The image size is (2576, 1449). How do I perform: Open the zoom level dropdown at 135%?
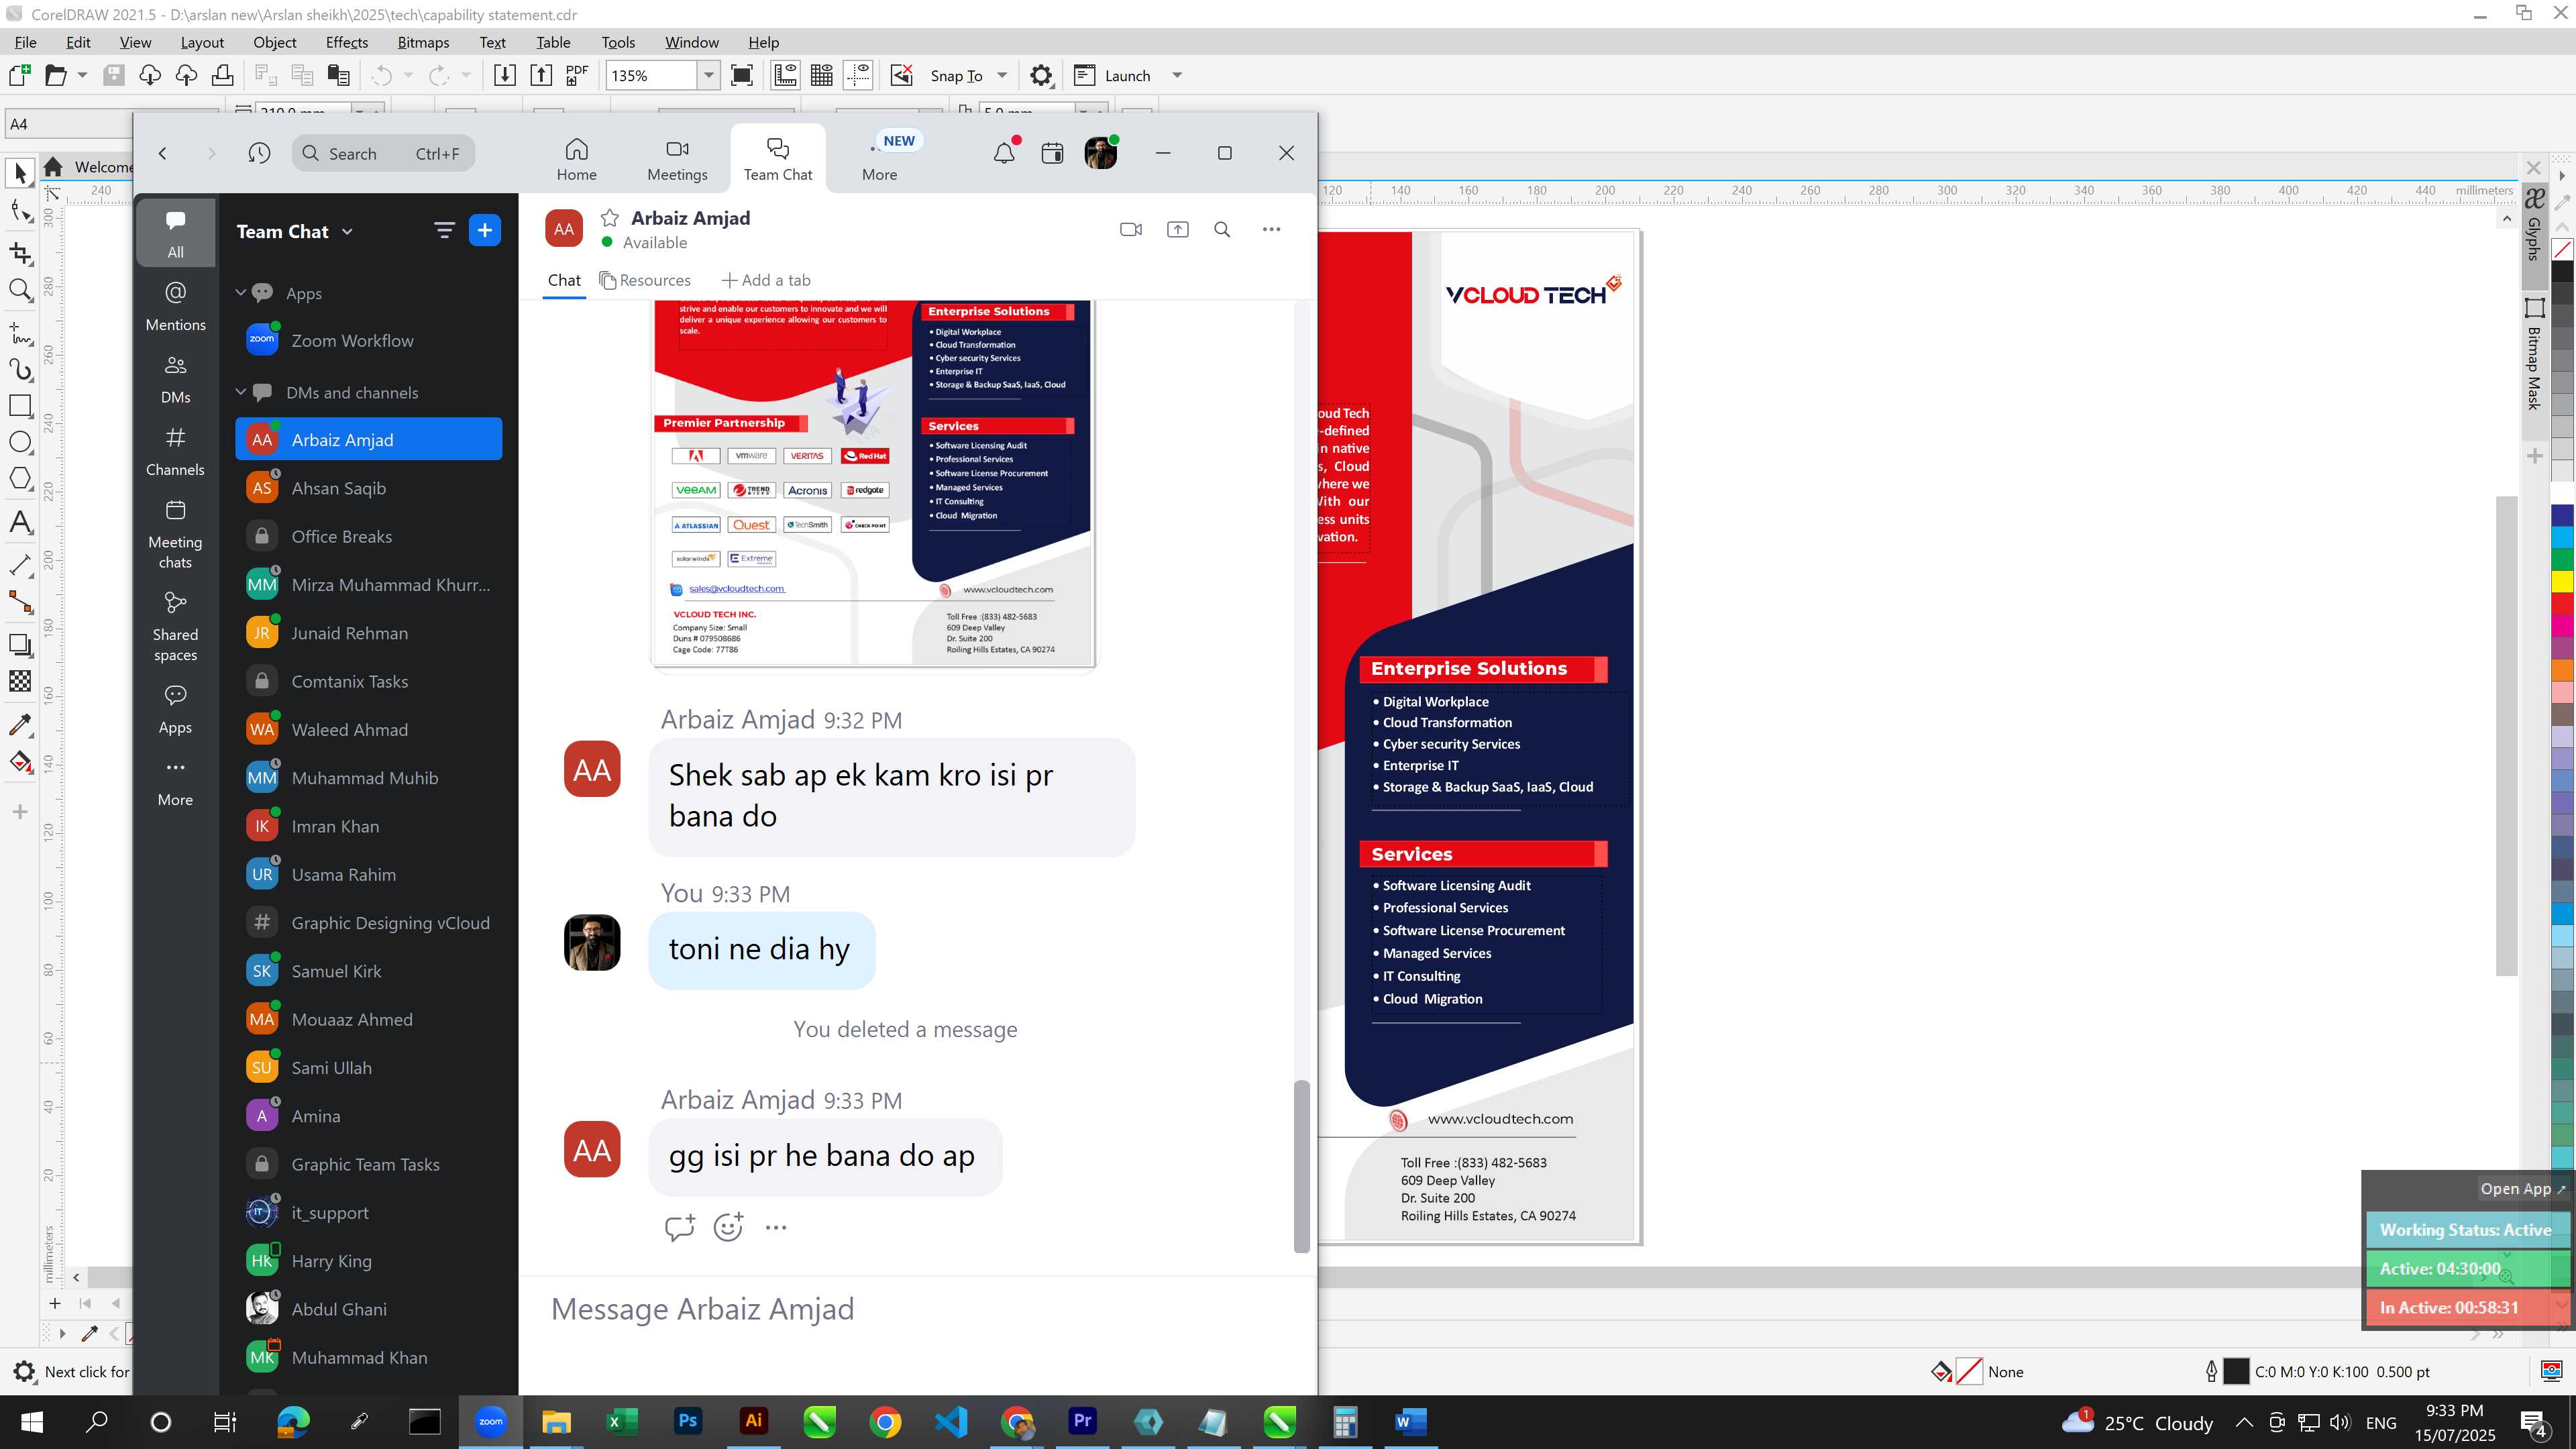tap(709, 75)
